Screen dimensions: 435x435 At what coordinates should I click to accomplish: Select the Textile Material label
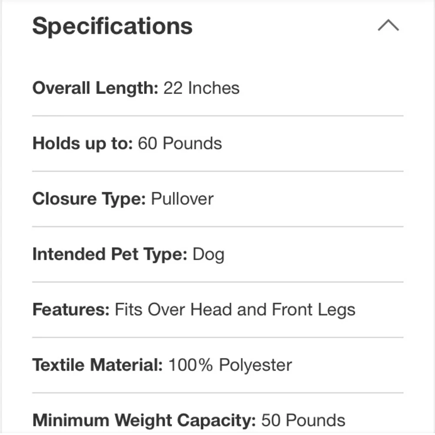tap(97, 365)
